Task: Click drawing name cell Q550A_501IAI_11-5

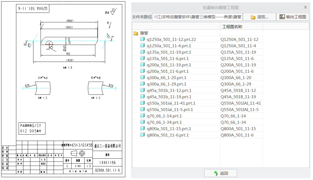Action: pos(239,109)
